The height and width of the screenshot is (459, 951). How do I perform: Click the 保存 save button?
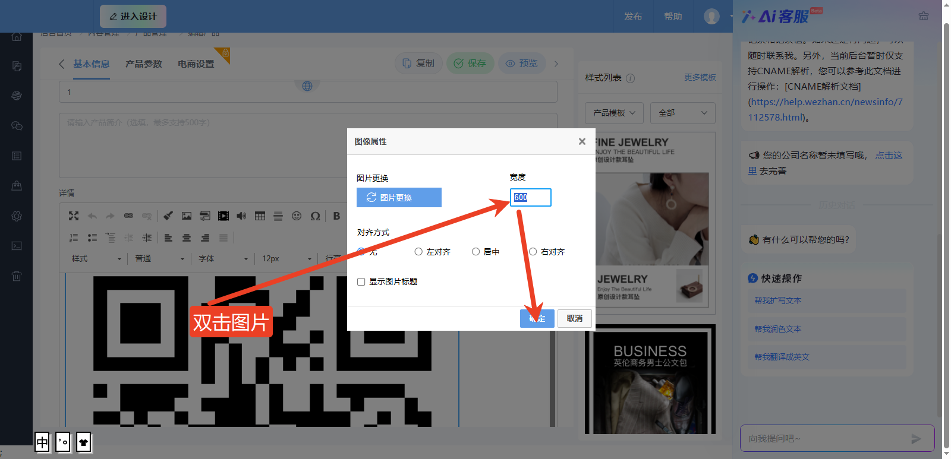[470, 63]
